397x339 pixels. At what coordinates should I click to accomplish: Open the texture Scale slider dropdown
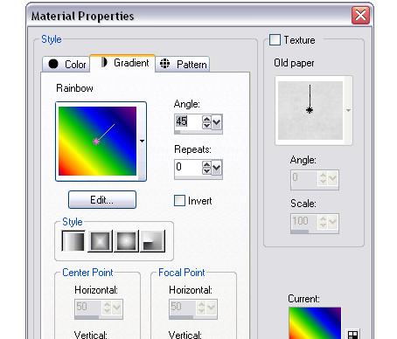(x=332, y=222)
